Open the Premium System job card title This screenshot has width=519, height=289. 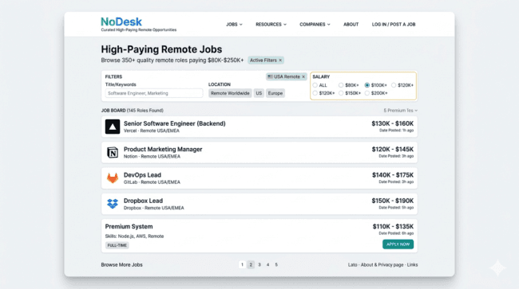coord(129,227)
